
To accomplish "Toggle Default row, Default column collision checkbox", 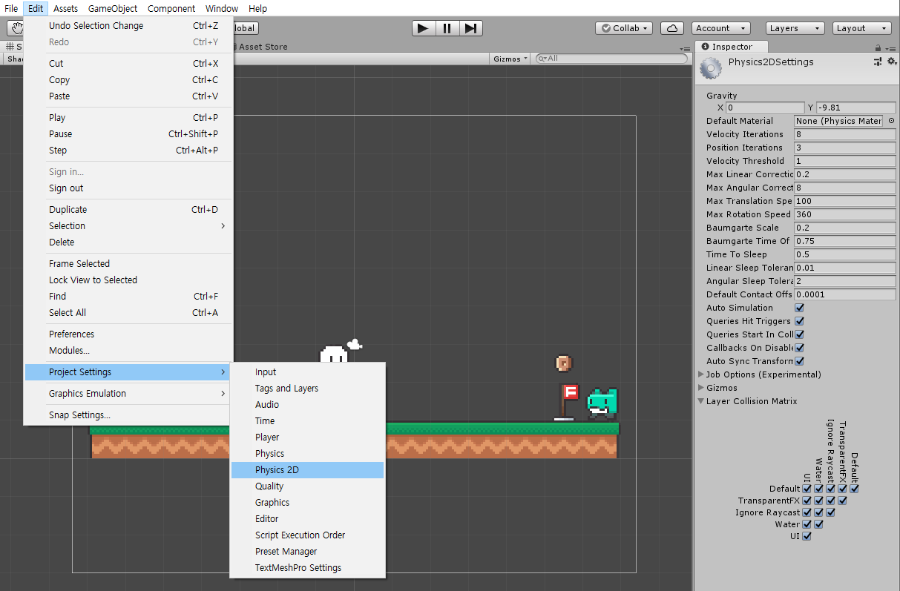I will point(855,489).
